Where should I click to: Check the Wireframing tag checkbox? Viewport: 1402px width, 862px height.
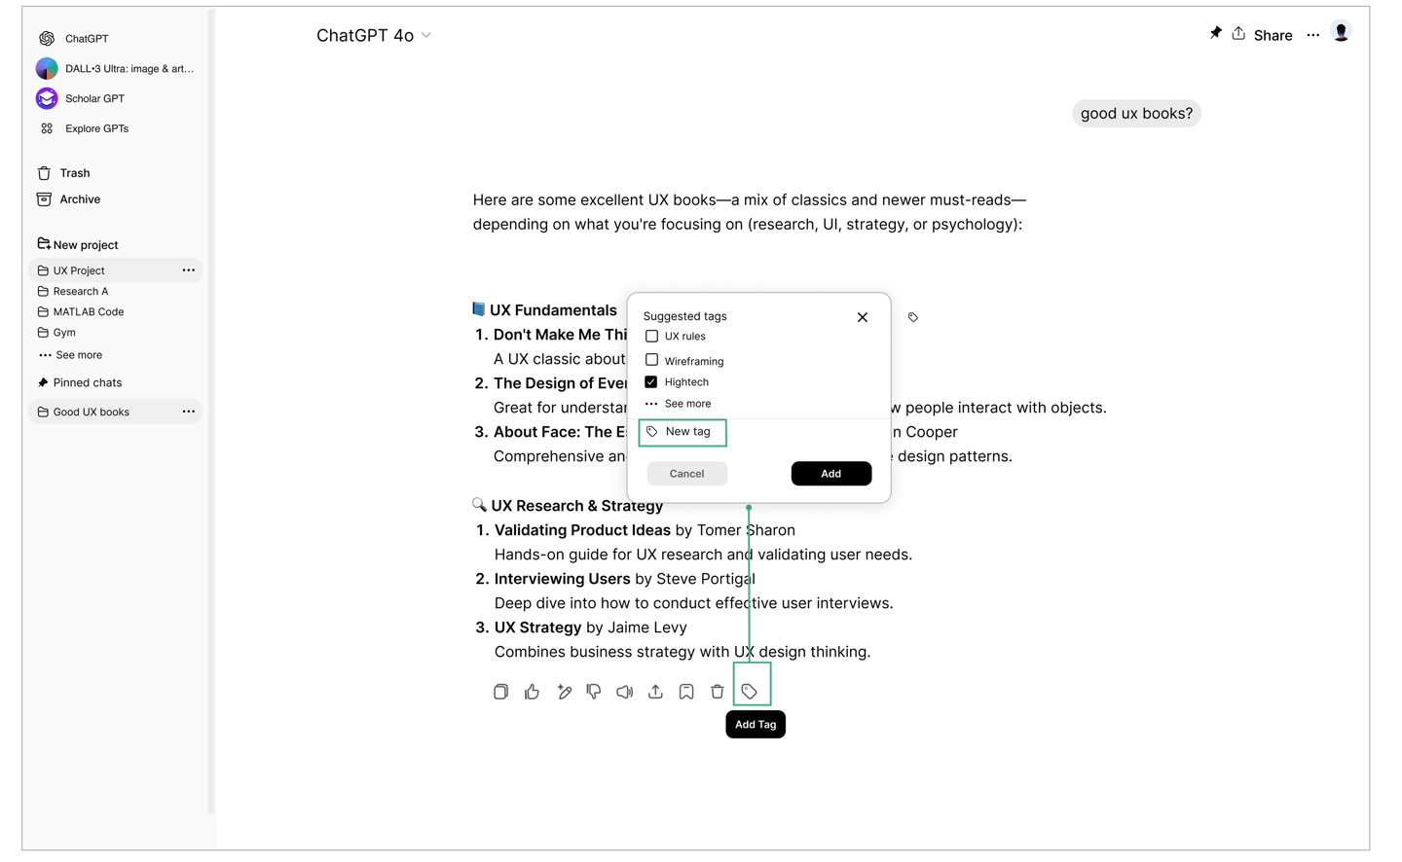[651, 360]
